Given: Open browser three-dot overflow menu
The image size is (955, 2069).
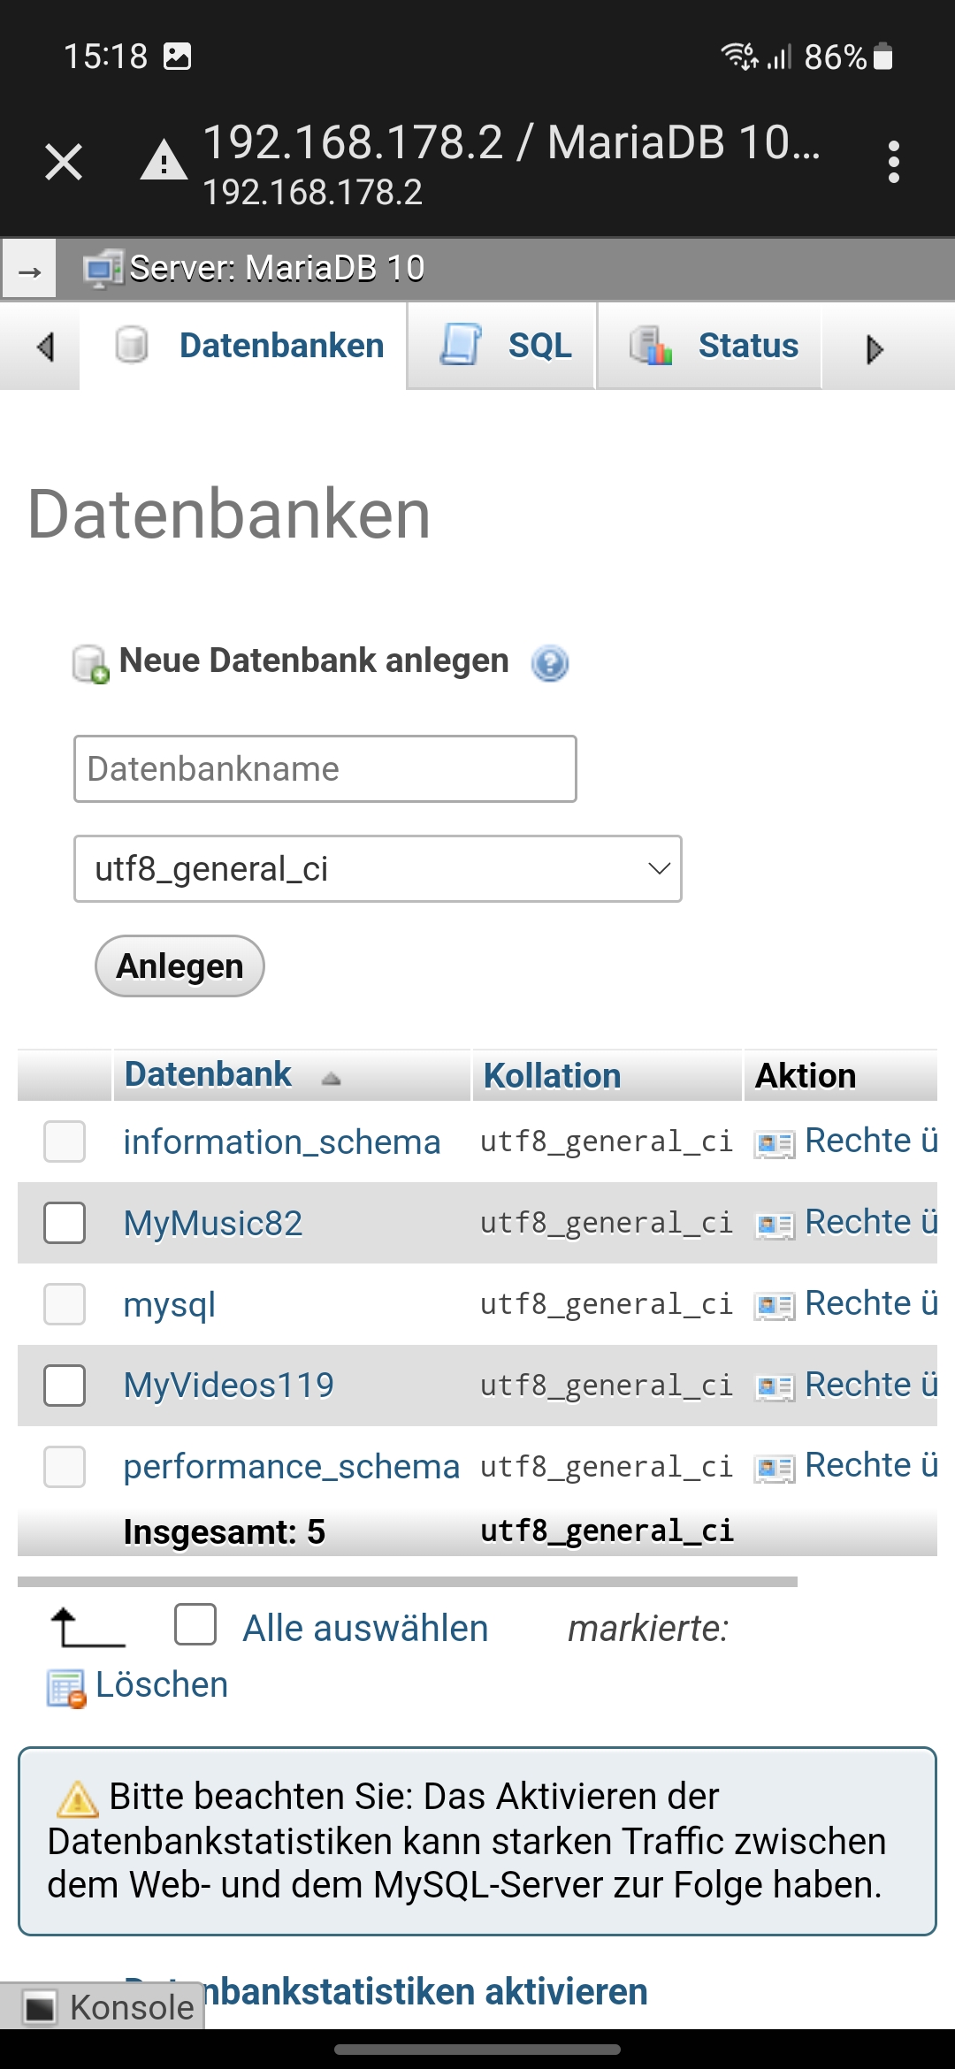Looking at the screenshot, I should point(893,162).
